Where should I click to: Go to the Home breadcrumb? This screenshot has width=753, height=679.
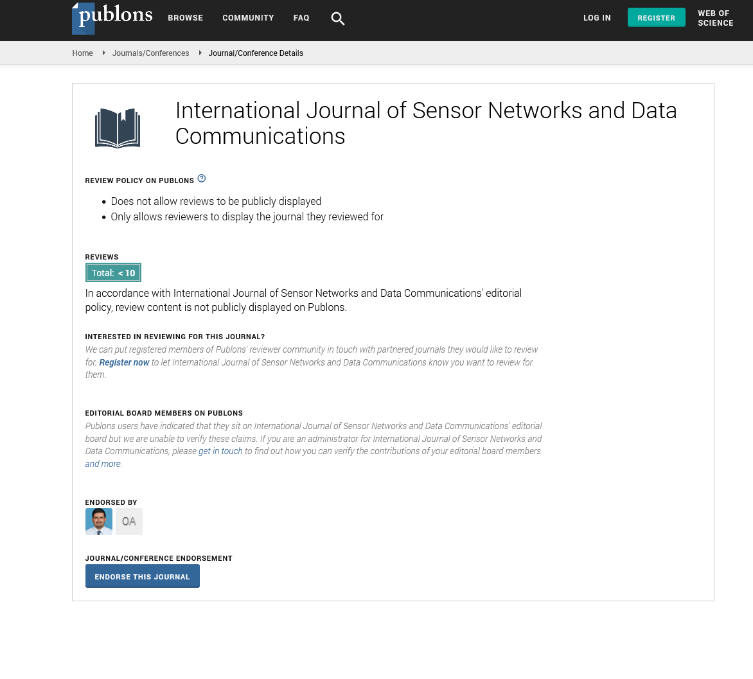click(x=82, y=53)
